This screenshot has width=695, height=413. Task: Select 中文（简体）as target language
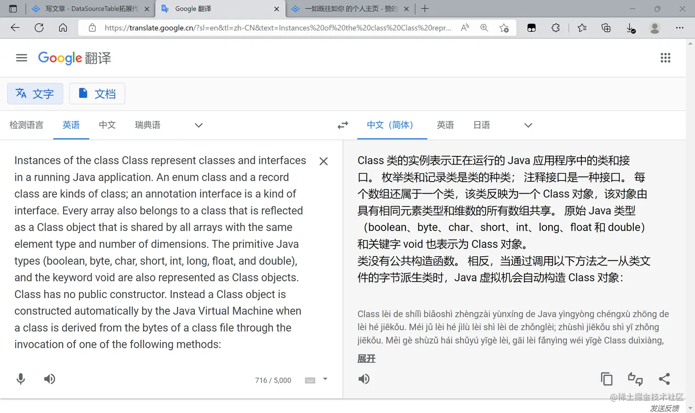pos(392,125)
